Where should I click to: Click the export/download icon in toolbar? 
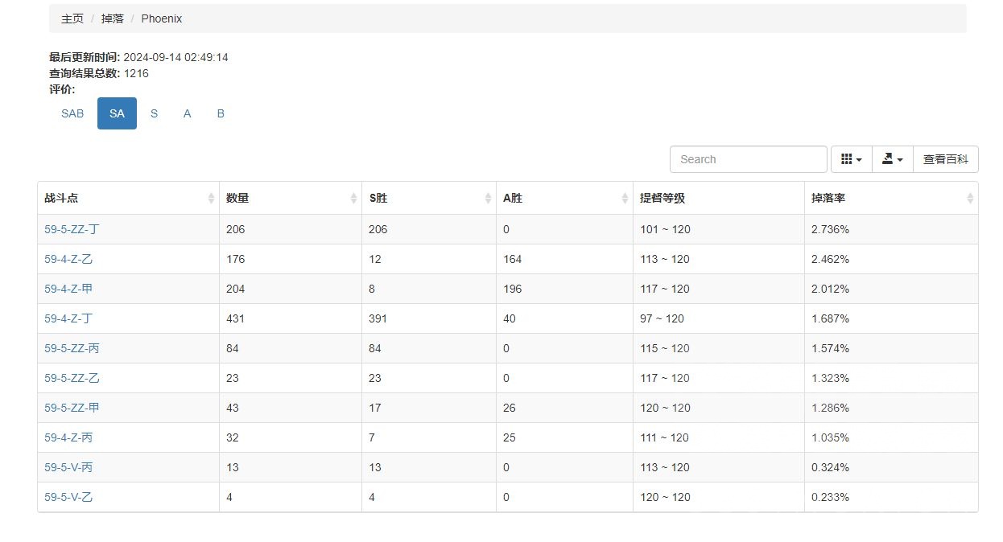(888, 158)
